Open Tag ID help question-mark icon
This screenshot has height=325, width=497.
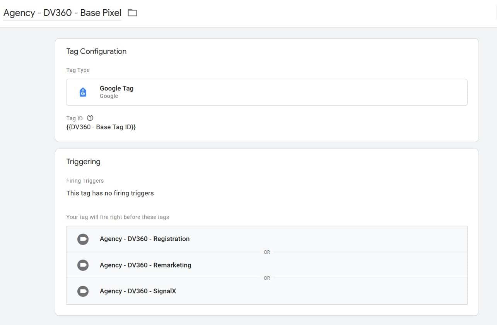click(90, 118)
